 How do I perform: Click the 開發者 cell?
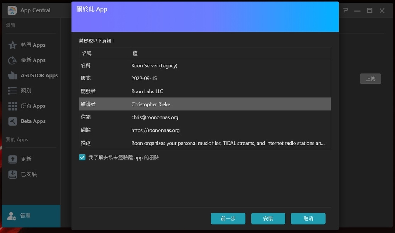click(x=88, y=91)
